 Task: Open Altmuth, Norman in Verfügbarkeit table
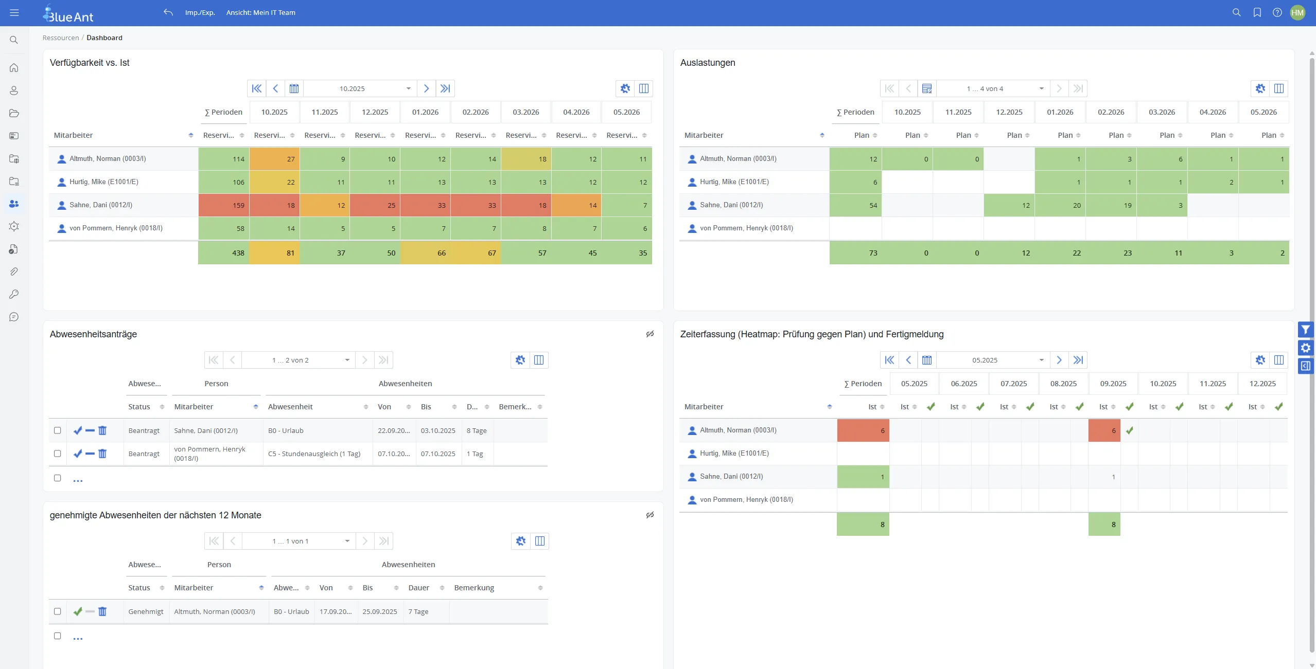pyautogui.click(x=108, y=159)
